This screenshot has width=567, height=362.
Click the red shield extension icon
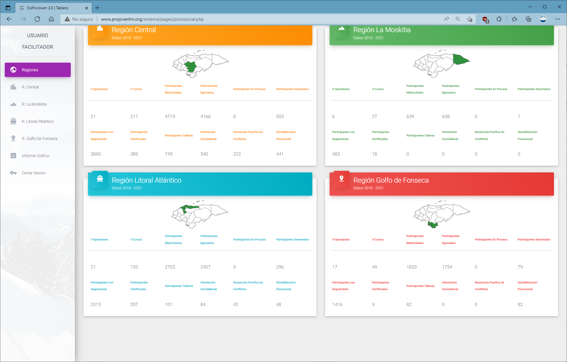tap(485, 19)
